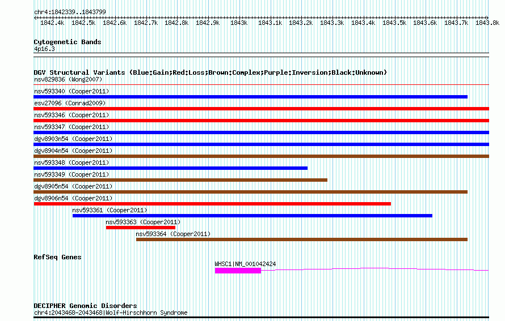This screenshot has height=321, width=505.
Task: Open the dgv8905n54 (Cooper2011) label
Action: tap(73, 187)
